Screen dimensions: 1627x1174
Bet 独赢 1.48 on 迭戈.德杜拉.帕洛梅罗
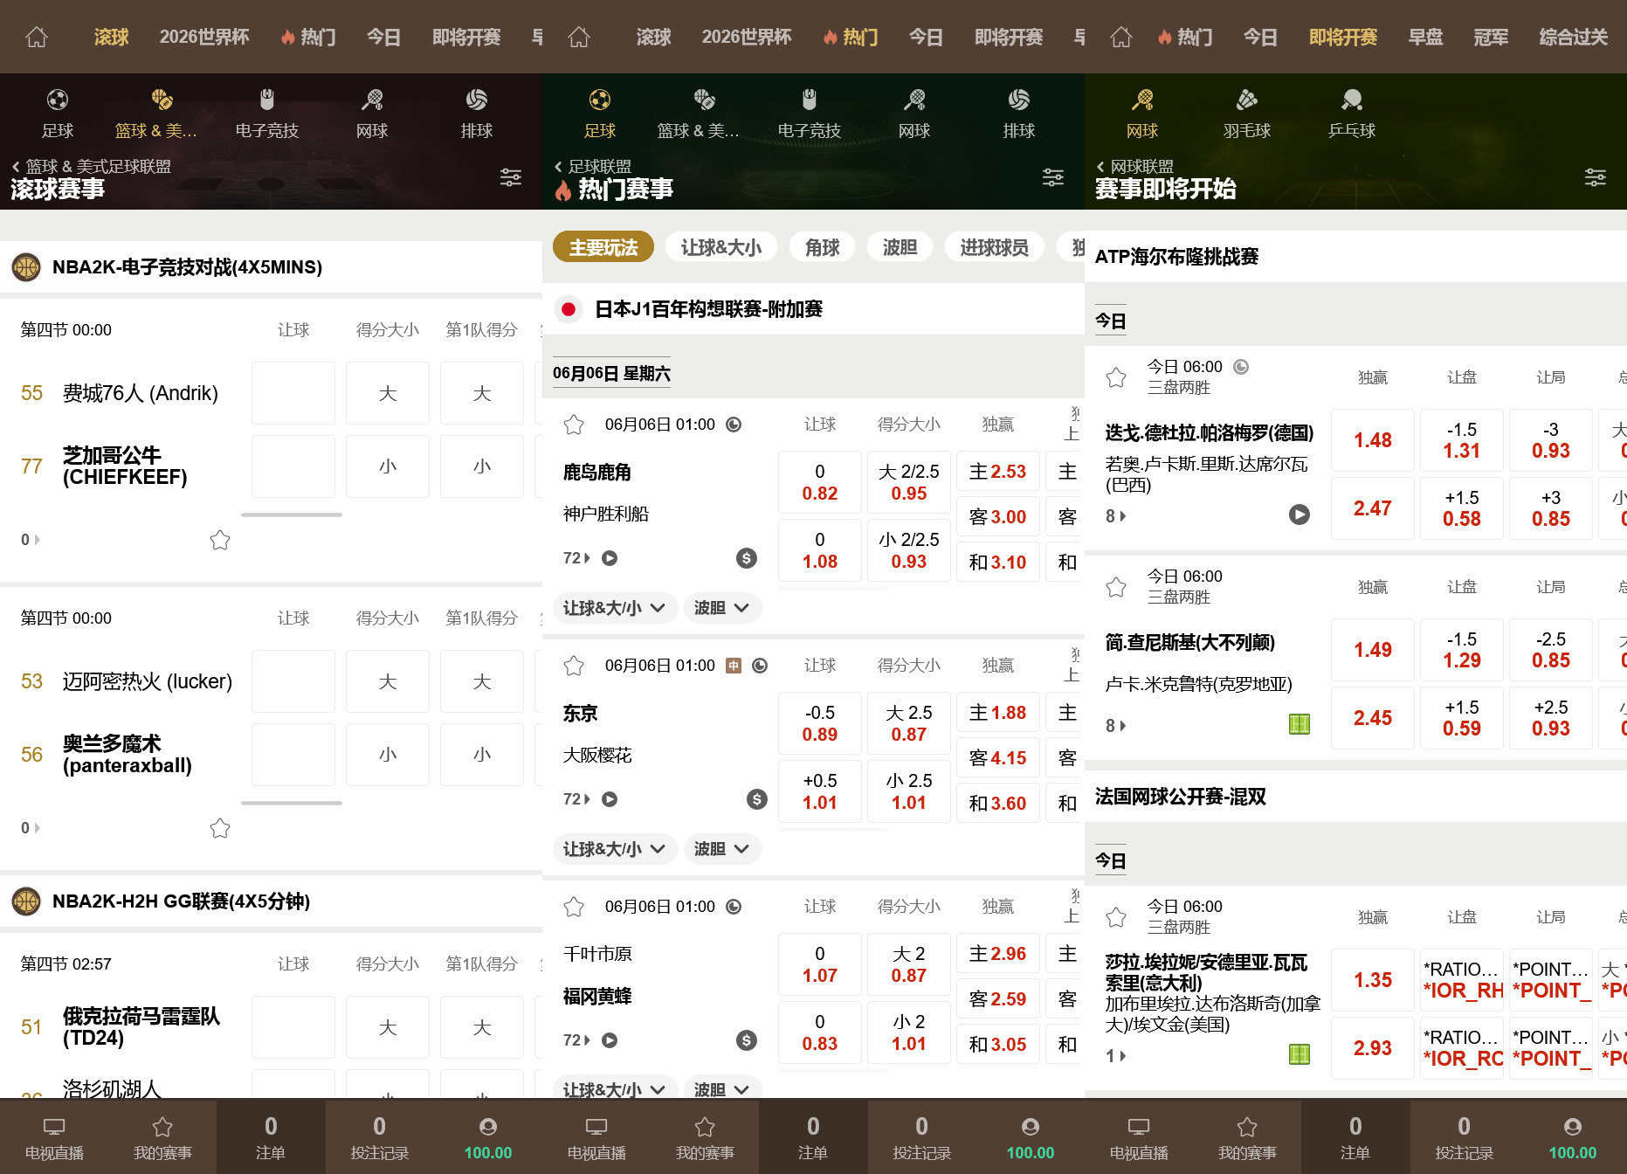pyautogui.click(x=1373, y=440)
